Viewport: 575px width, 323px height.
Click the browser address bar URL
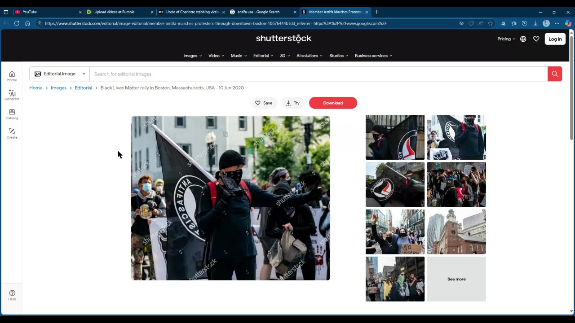216,23
